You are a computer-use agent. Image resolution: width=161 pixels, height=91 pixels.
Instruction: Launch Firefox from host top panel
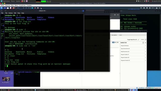[22, 1]
